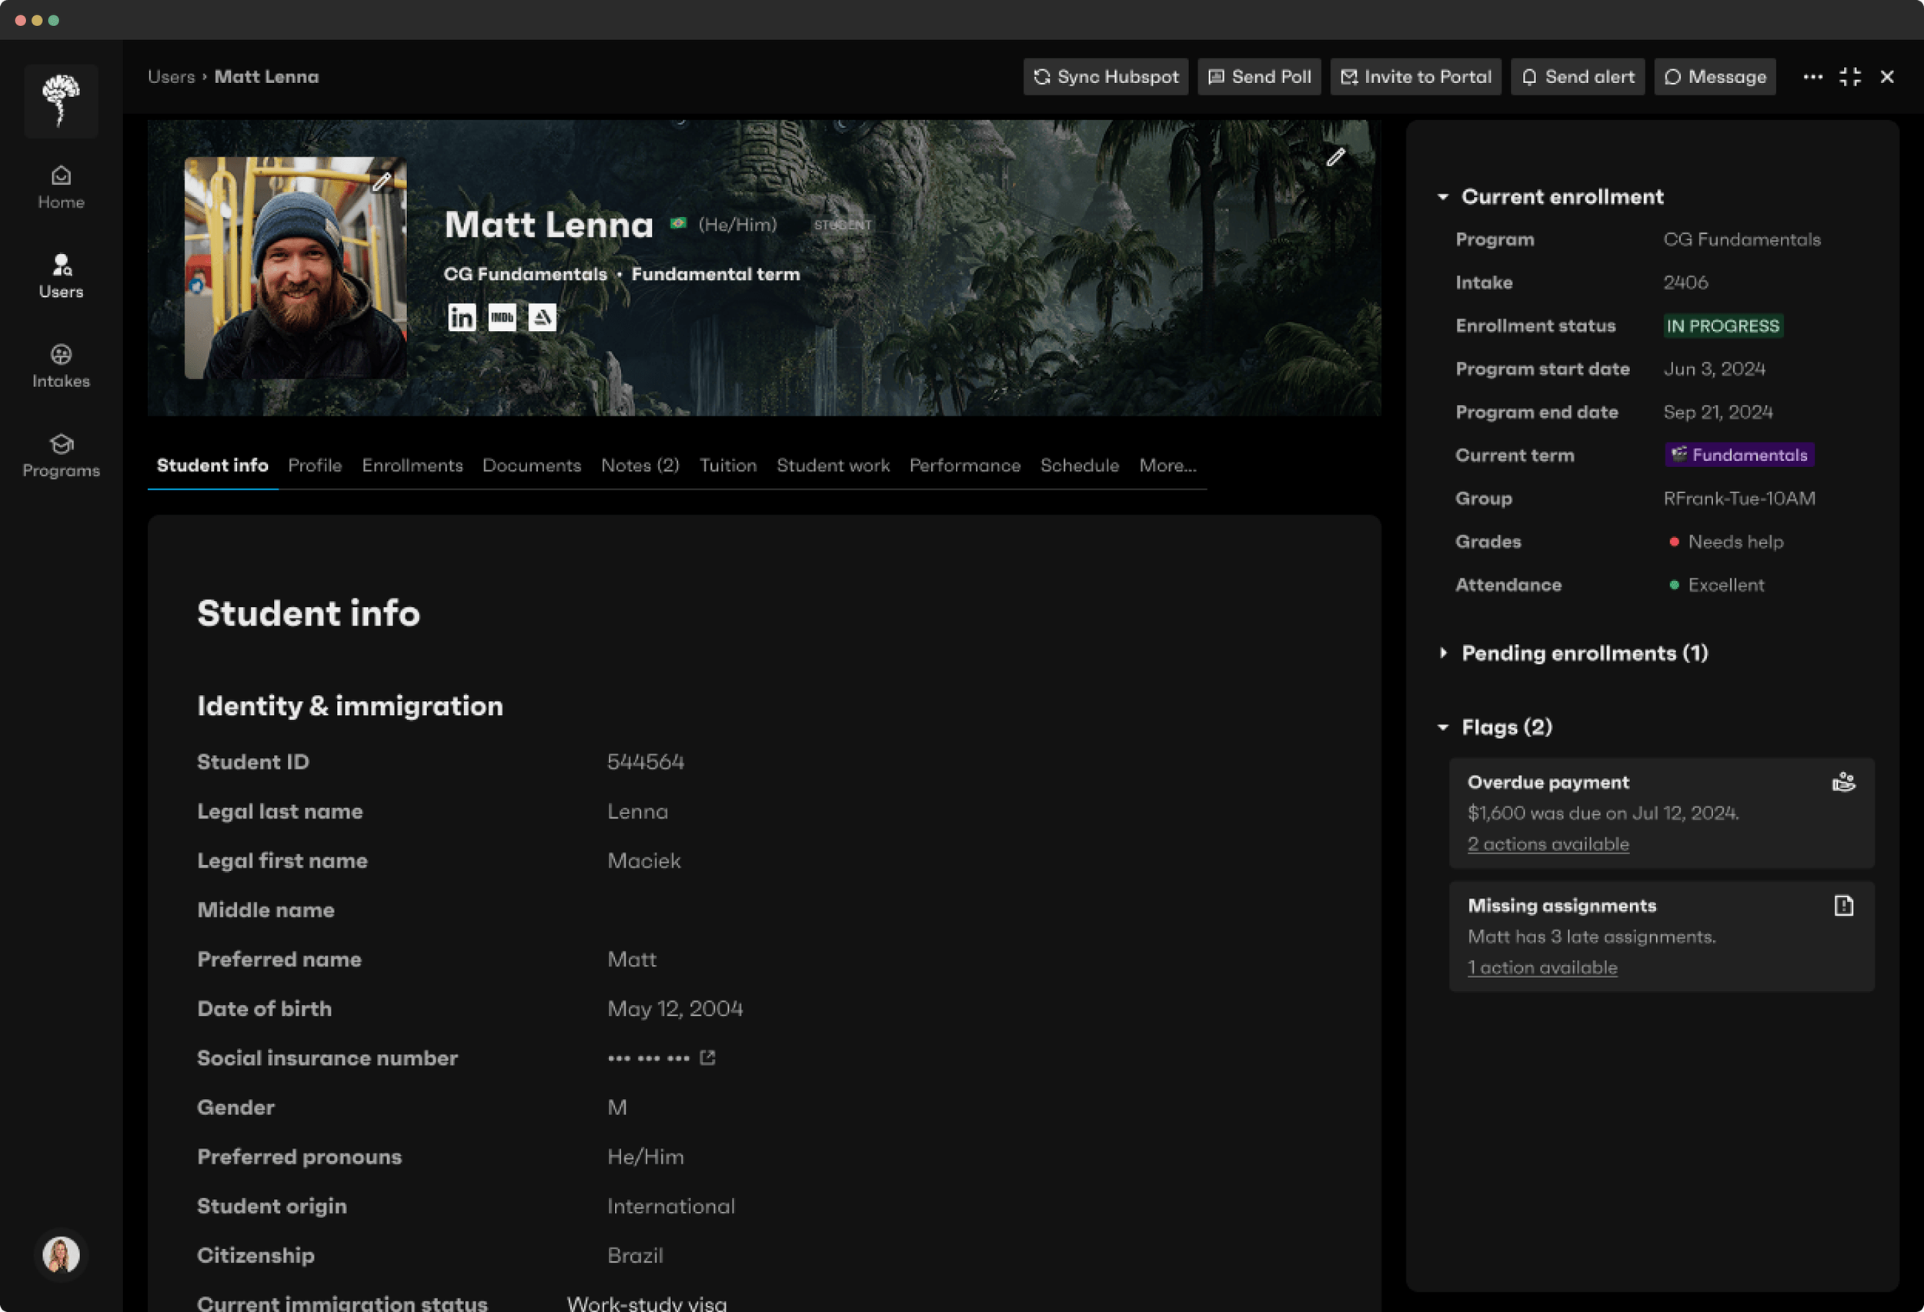
Task: Edit the banner image with pencil icon
Action: [x=1335, y=157]
